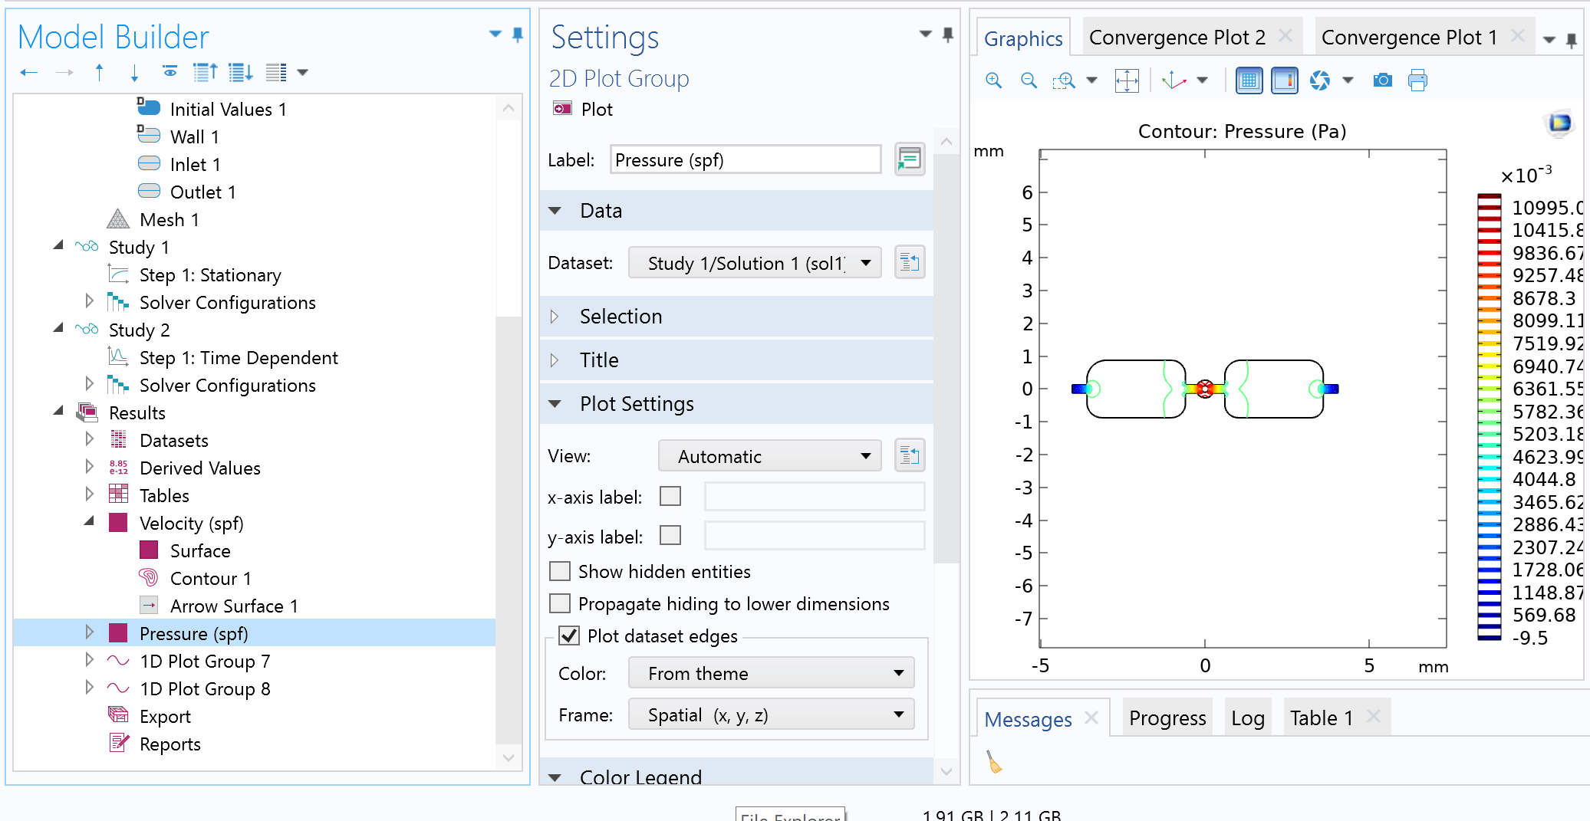
Task: Enable the Show hidden entities checkbox
Action: click(x=561, y=572)
